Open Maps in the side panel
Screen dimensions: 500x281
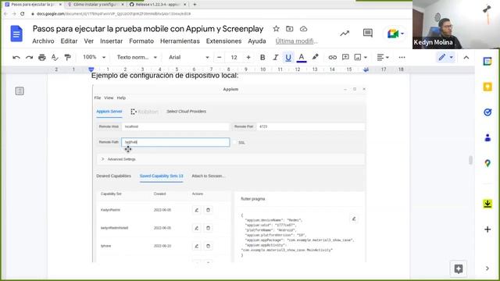click(487, 163)
